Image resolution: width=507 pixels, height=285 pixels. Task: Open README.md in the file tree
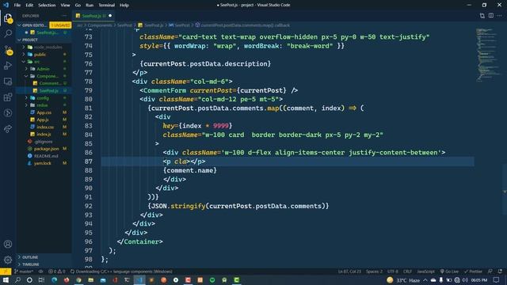click(x=44, y=156)
